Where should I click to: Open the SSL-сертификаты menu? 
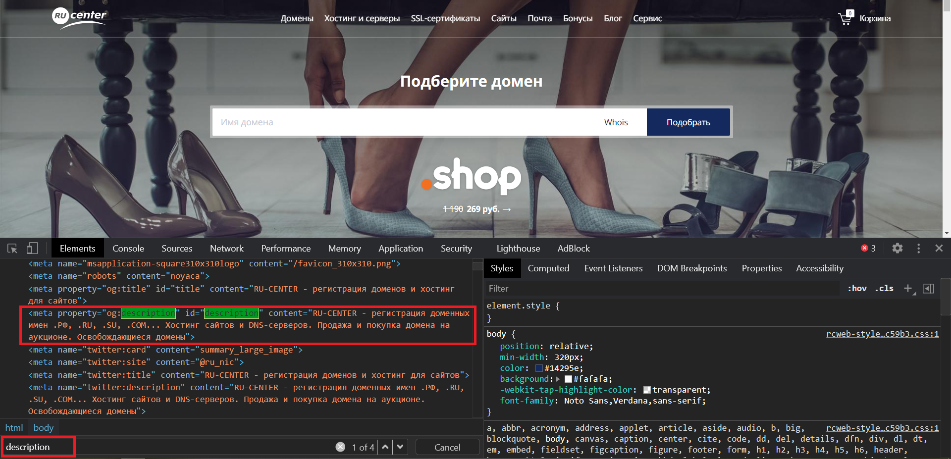click(445, 18)
